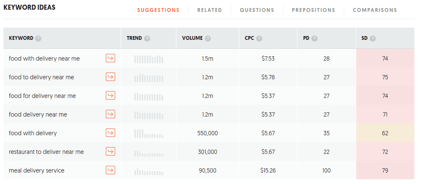This screenshot has width=422, height=184.
Task: Open arrow icon for 'food for delivery near me'
Action: [x=110, y=95]
